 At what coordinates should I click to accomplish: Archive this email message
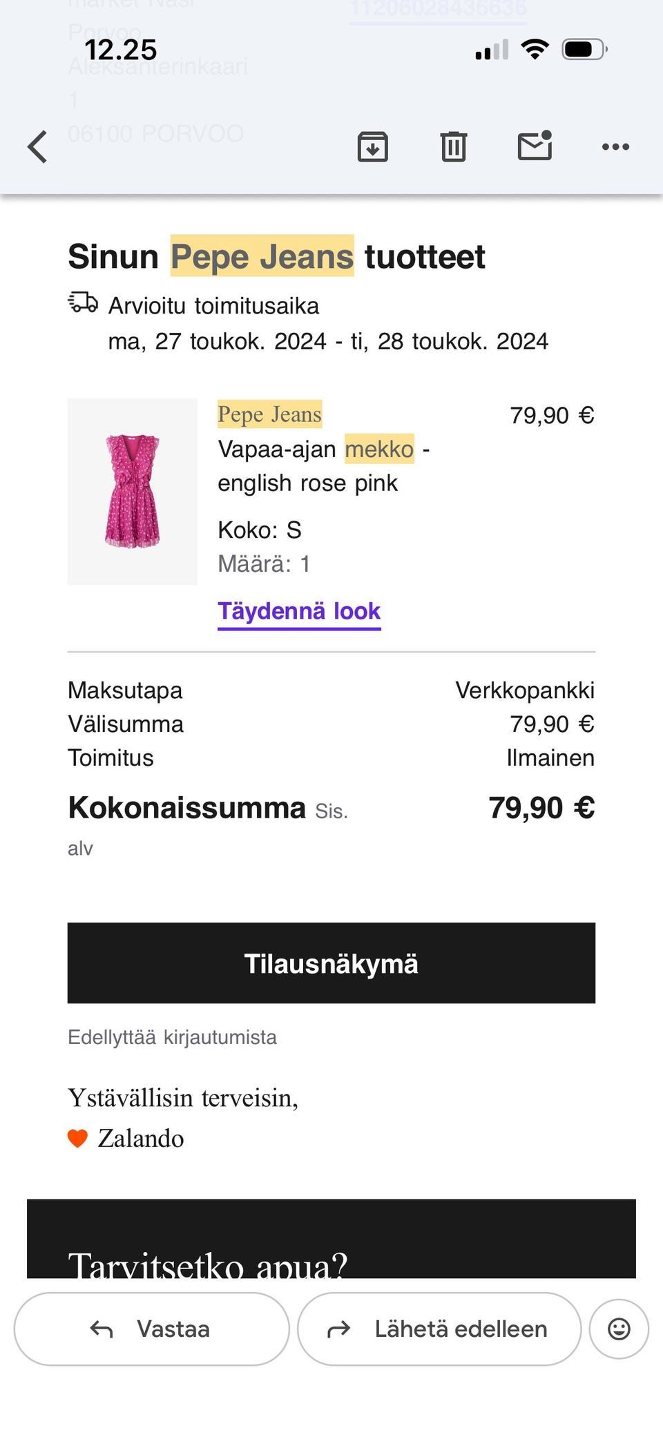(x=372, y=146)
